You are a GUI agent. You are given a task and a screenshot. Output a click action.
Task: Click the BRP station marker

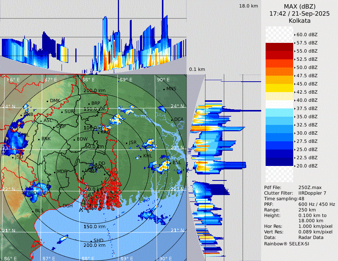(89, 104)
